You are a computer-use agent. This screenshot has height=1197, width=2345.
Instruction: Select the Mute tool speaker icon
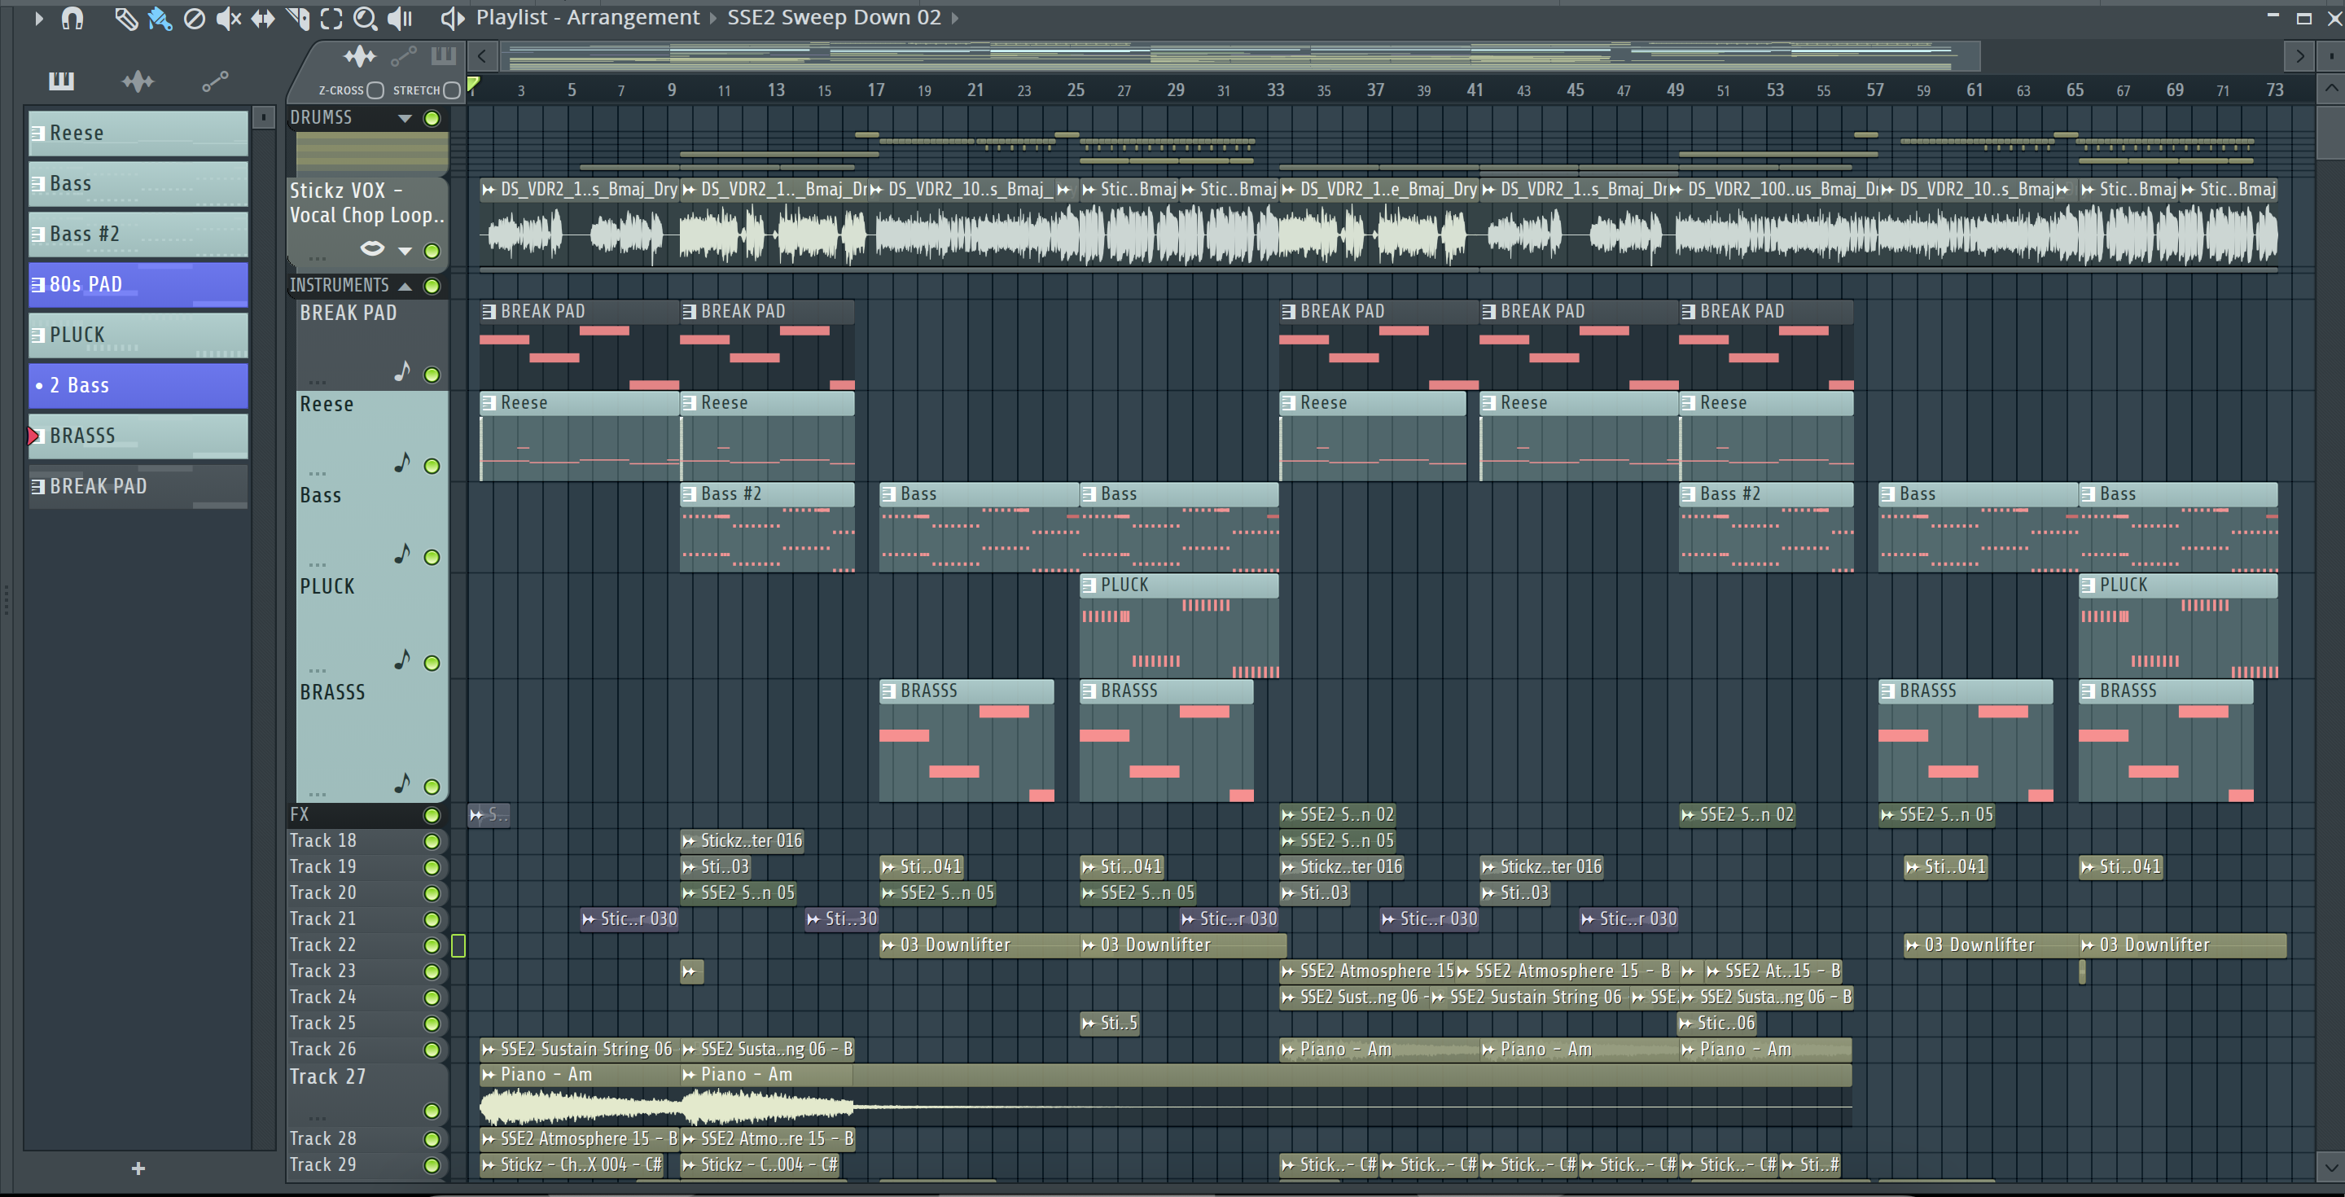(229, 18)
